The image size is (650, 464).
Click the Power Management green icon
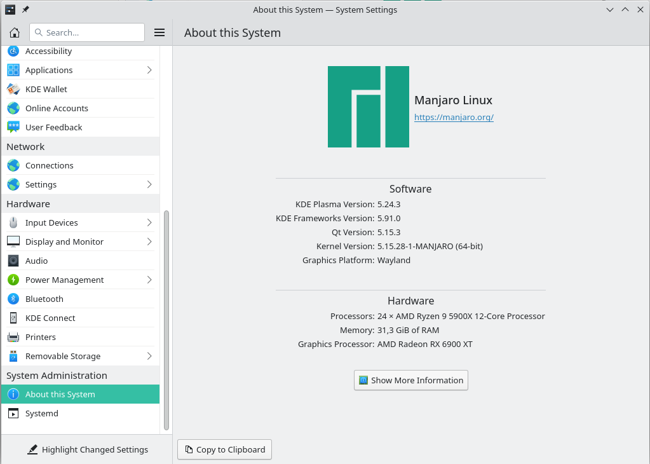(x=13, y=280)
